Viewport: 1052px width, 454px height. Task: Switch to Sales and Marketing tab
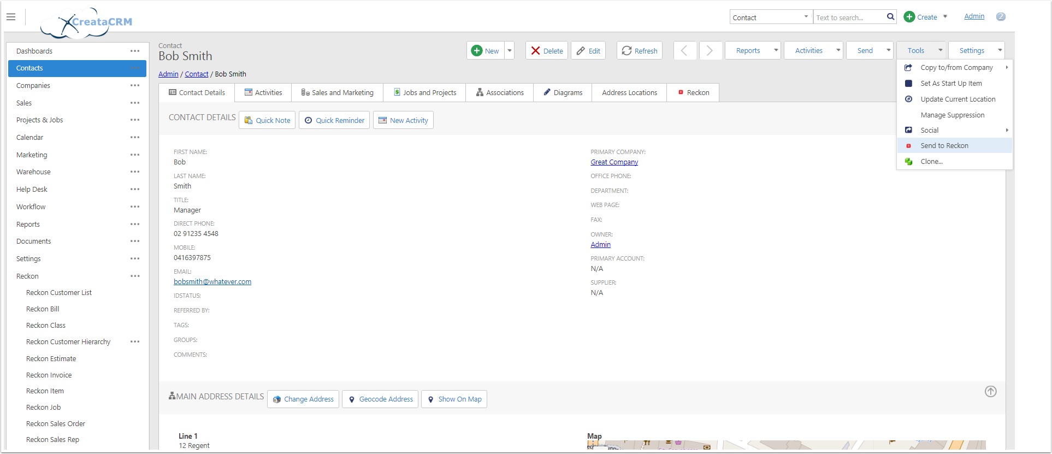pyautogui.click(x=337, y=93)
